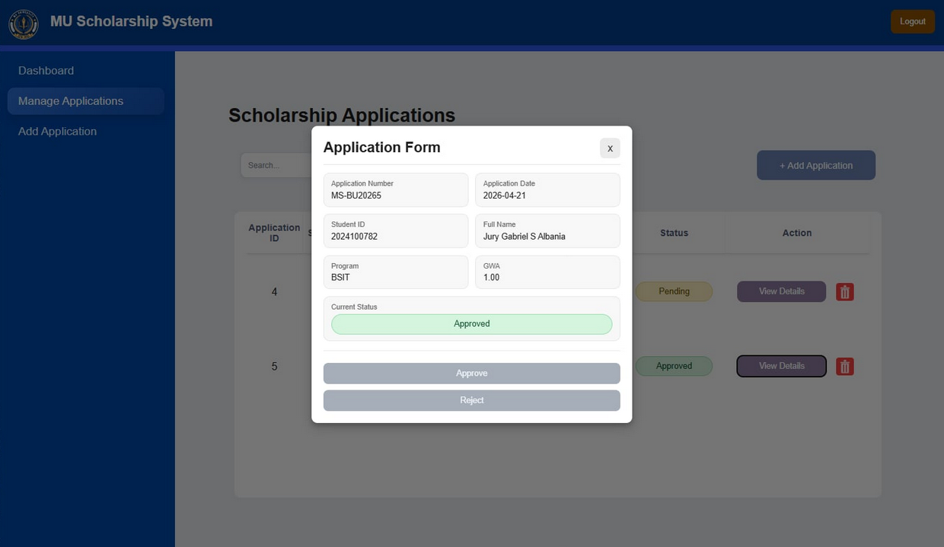Select the Student ID field 2024100782
Viewport: 944px width, 547px height.
coord(396,231)
